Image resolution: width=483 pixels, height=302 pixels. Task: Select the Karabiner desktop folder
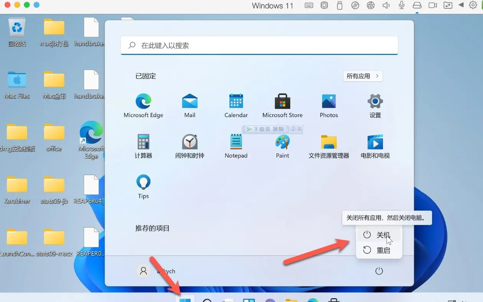coord(17,190)
